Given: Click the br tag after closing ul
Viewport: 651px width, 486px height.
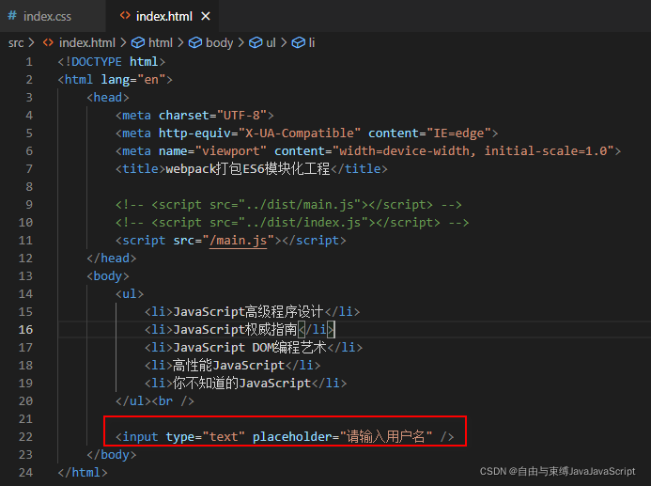Looking at the screenshot, I should point(173,401).
